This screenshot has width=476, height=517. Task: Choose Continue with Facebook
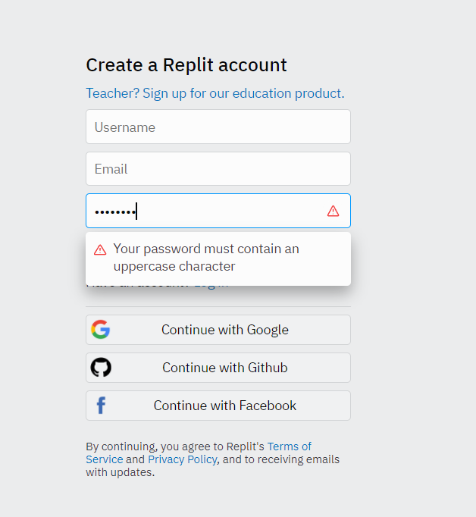225,406
